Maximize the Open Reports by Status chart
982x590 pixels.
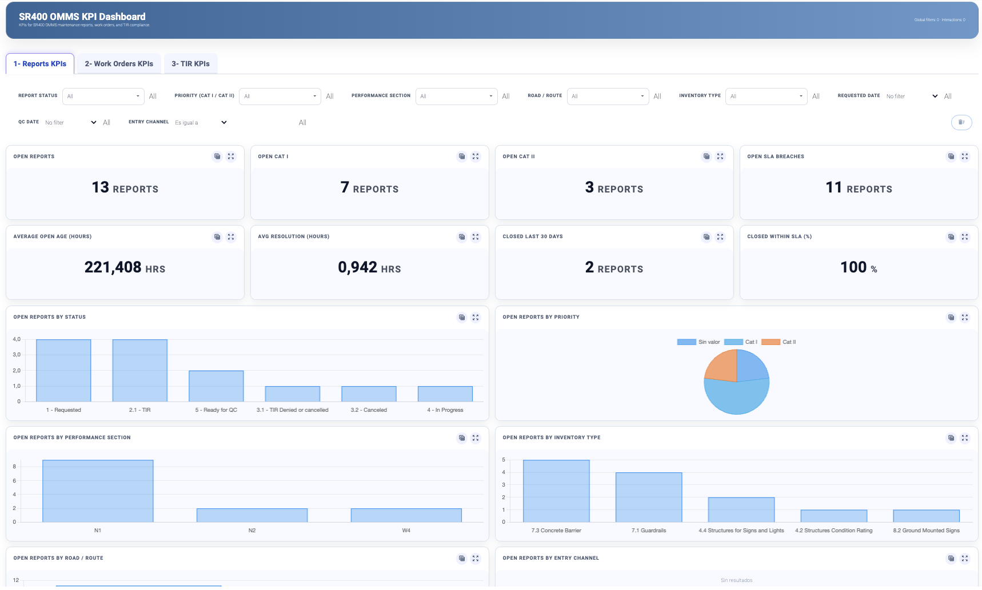click(x=476, y=318)
